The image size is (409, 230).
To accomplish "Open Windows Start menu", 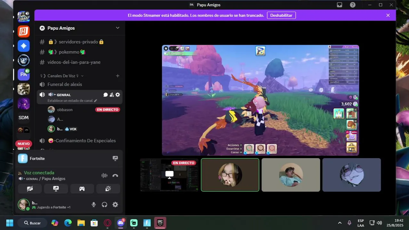I will click(10, 223).
